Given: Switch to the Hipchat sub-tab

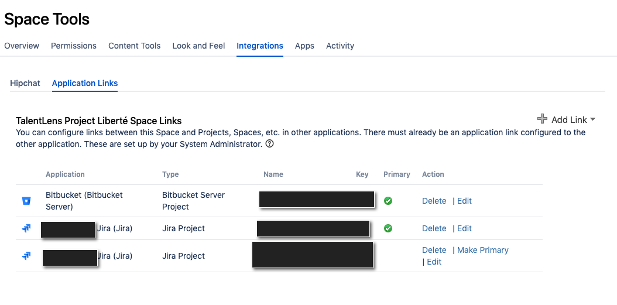Looking at the screenshot, I should pyautogui.click(x=25, y=83).
